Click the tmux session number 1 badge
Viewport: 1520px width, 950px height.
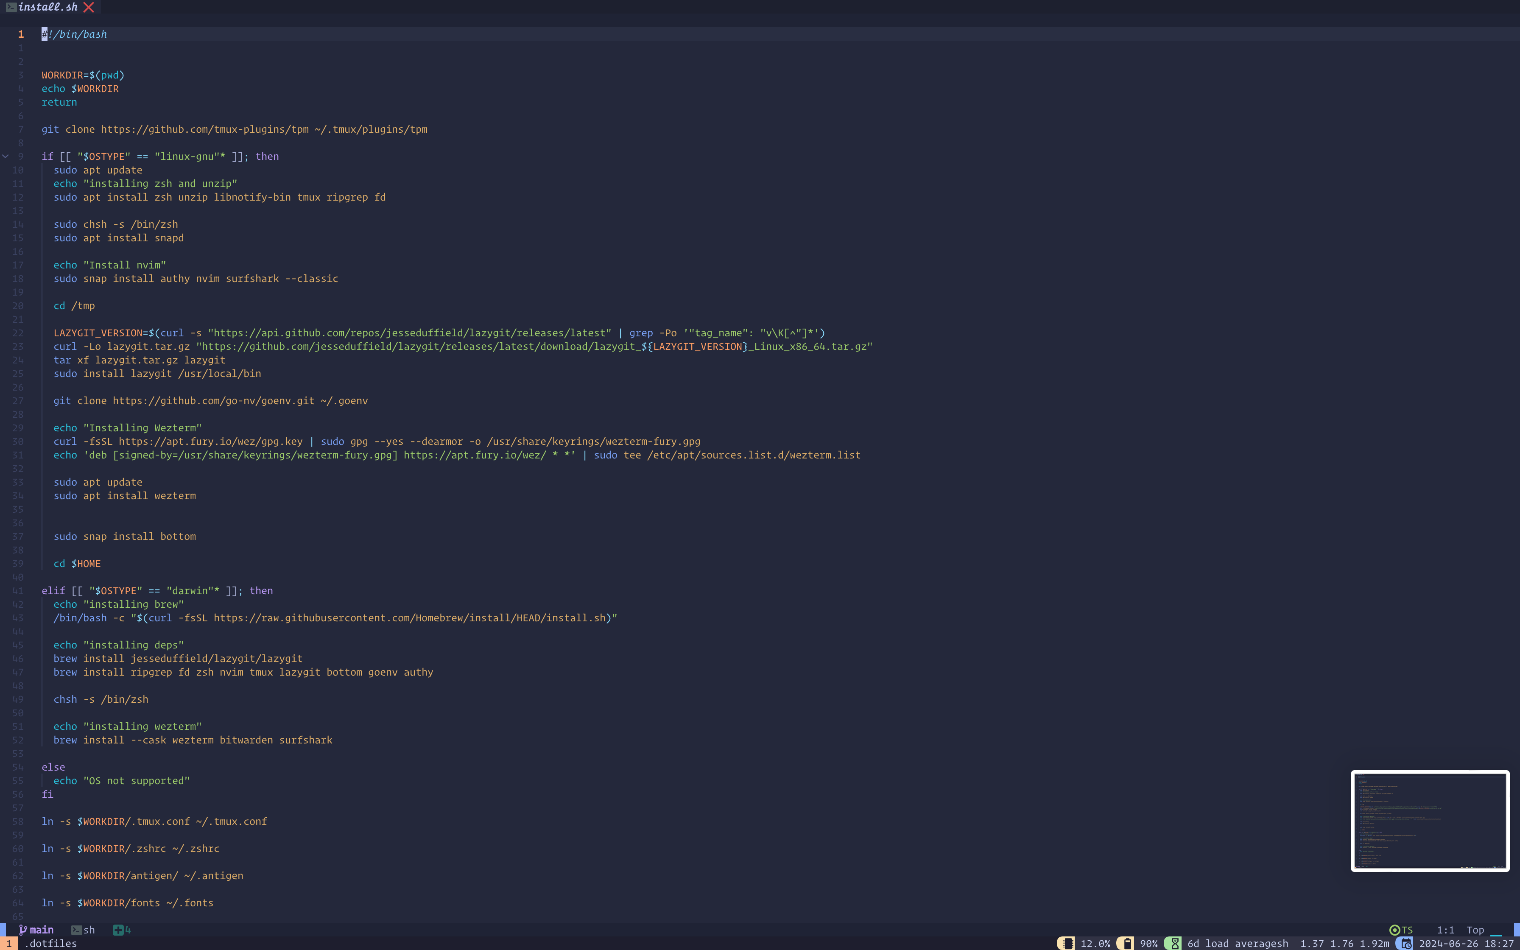pos(9,944)
